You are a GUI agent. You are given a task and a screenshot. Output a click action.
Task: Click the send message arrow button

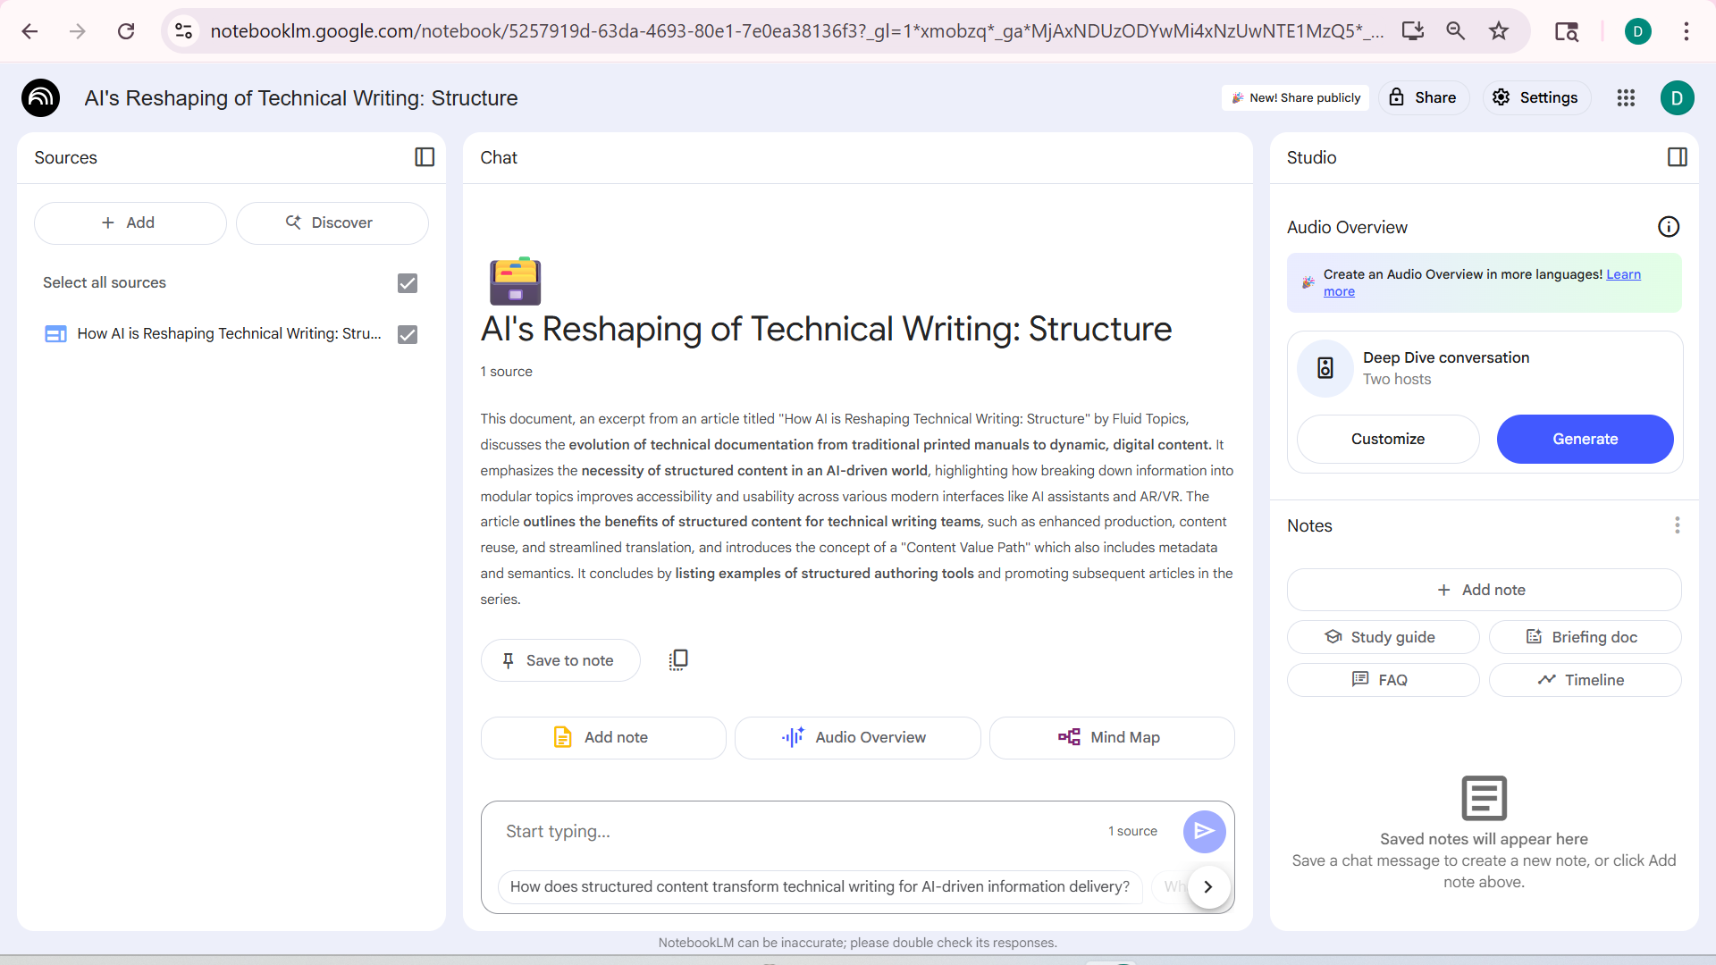pyautogui.click(x=1204, y=832)
